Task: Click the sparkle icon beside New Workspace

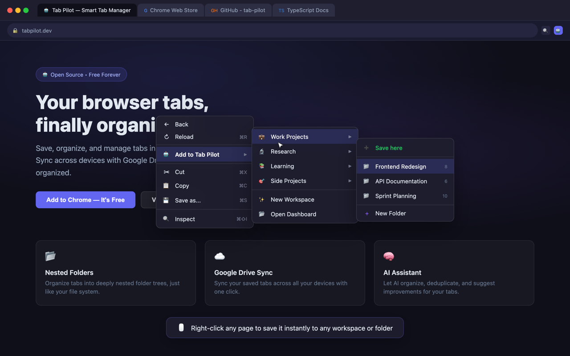Action: pyautogui.click(x=262, y=199)
